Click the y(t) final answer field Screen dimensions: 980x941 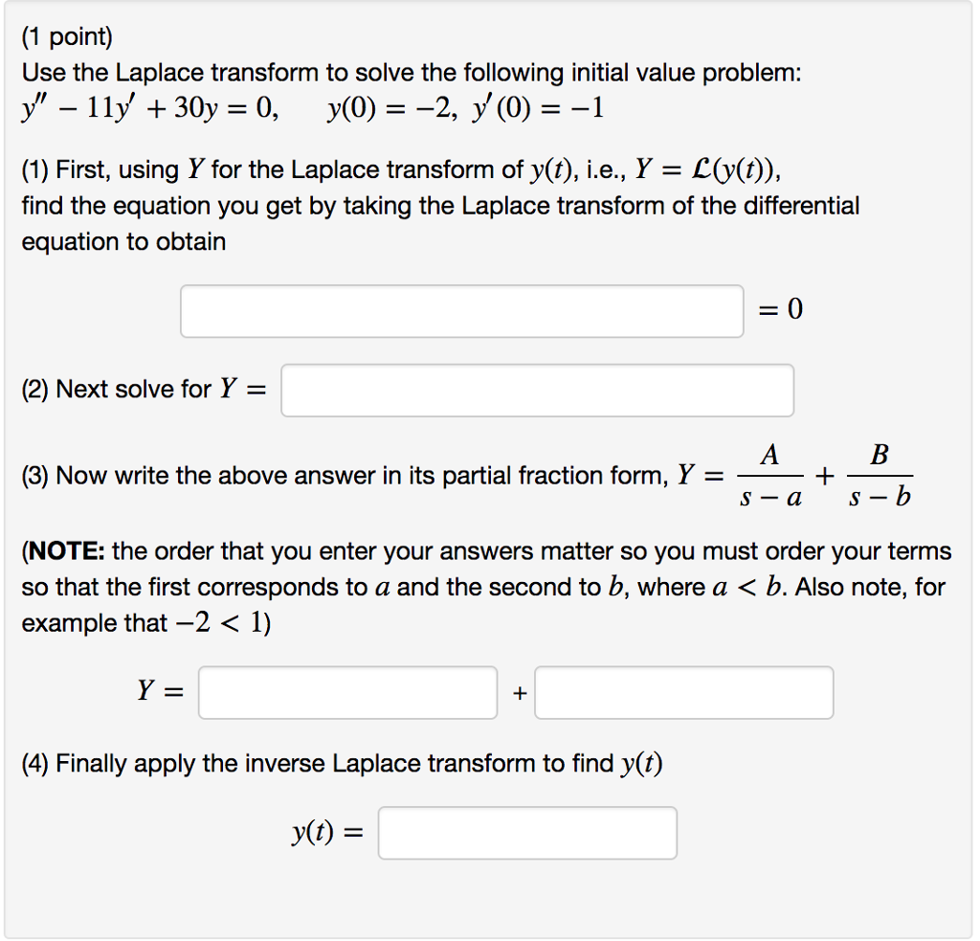coord(527,832)
